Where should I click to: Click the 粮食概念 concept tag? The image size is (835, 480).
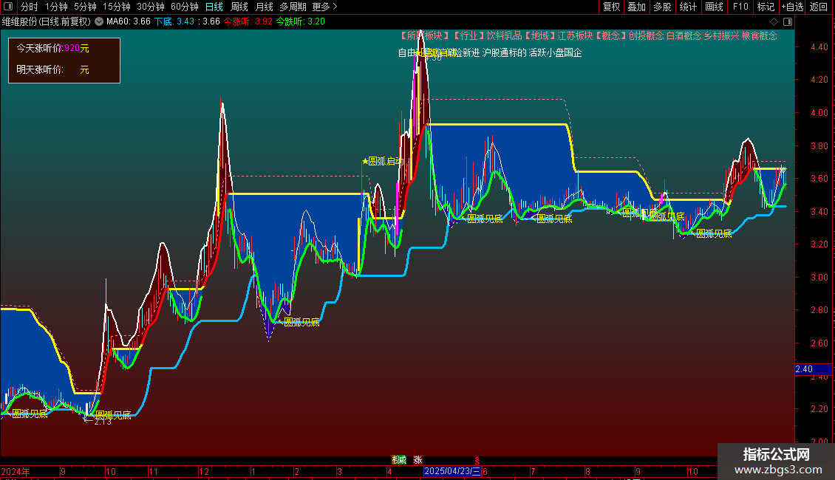(760, 35)
